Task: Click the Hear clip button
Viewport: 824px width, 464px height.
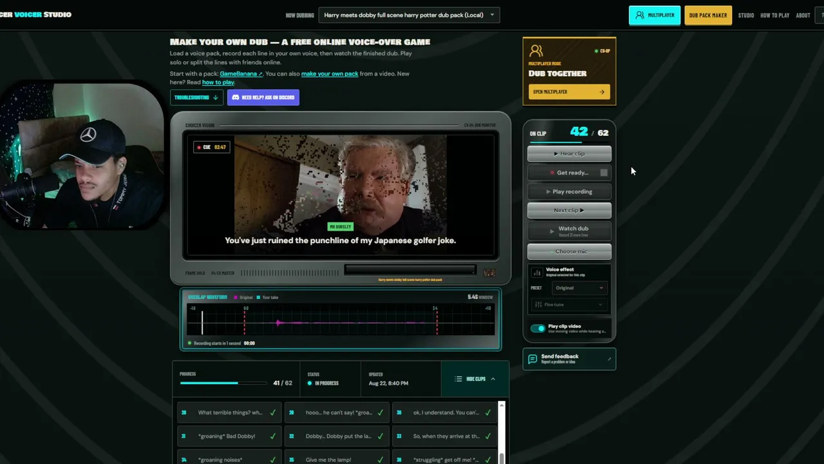Action: (x=569, y=153)
